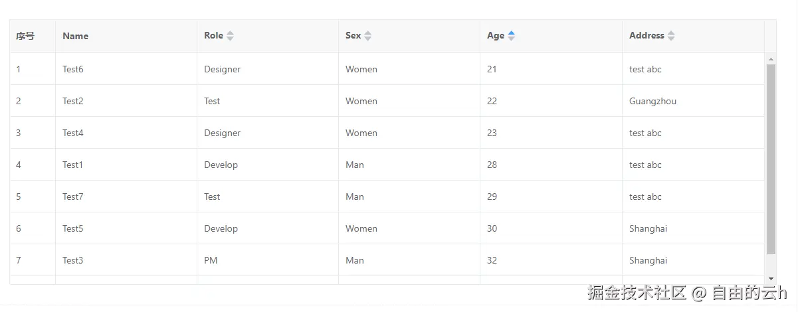
Task: Click the vertical scrollbar thumb
Action: [x=771, y=159]
